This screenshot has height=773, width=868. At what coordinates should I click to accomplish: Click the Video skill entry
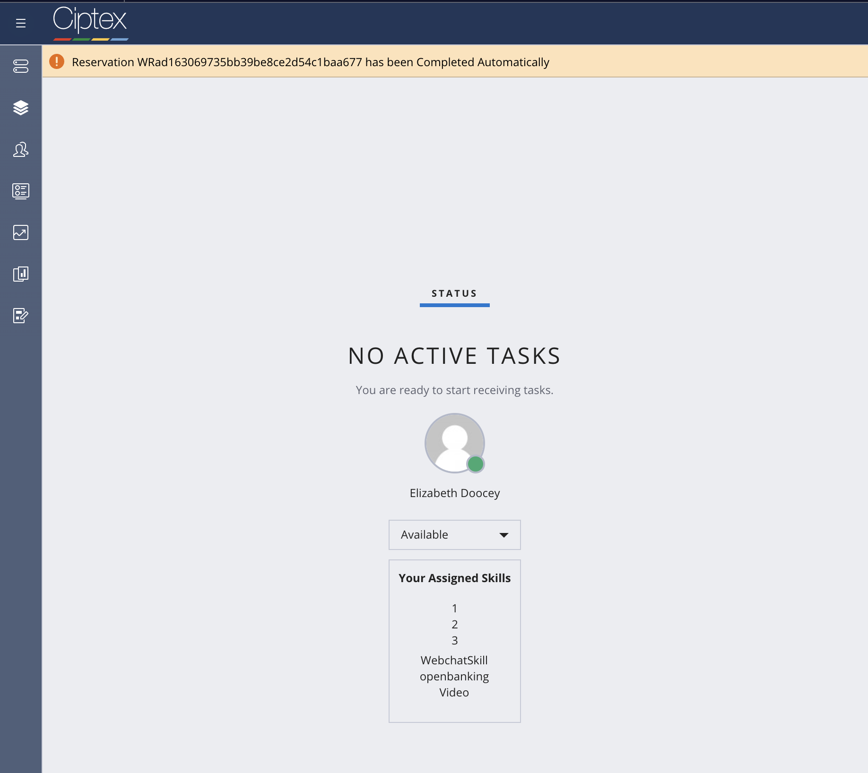(x=454, y=693)
